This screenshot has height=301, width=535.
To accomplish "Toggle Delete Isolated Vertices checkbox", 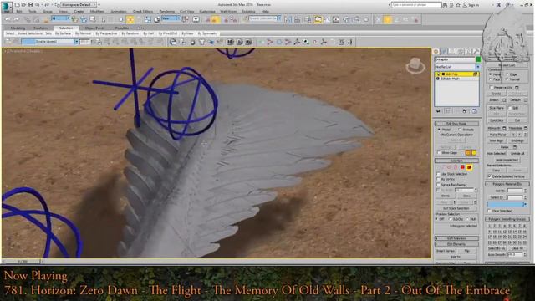I will pyautogui.click(x=490, y=176).
